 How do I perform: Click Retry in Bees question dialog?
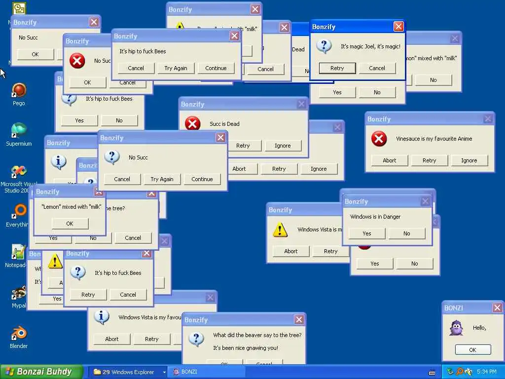pyautogui.click(x=88, y=294)
